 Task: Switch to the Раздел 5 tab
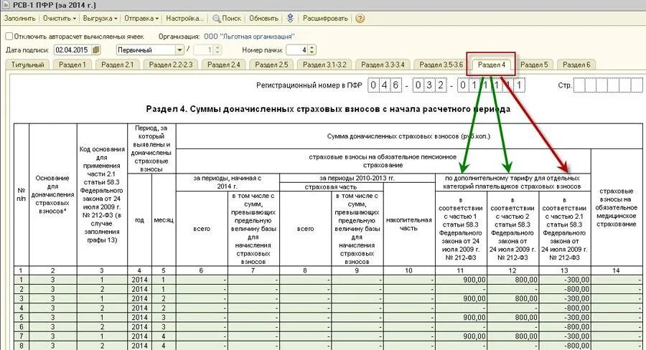coord(534,65)
